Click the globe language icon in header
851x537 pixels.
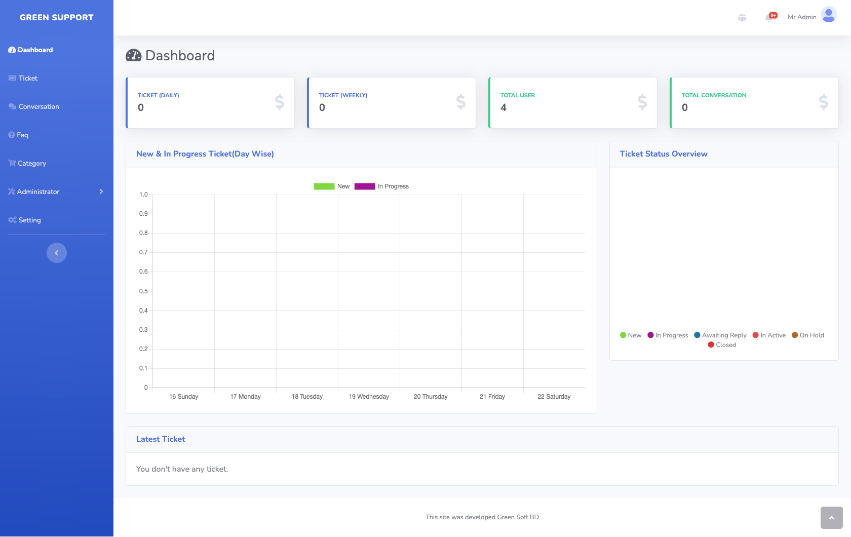742,18
